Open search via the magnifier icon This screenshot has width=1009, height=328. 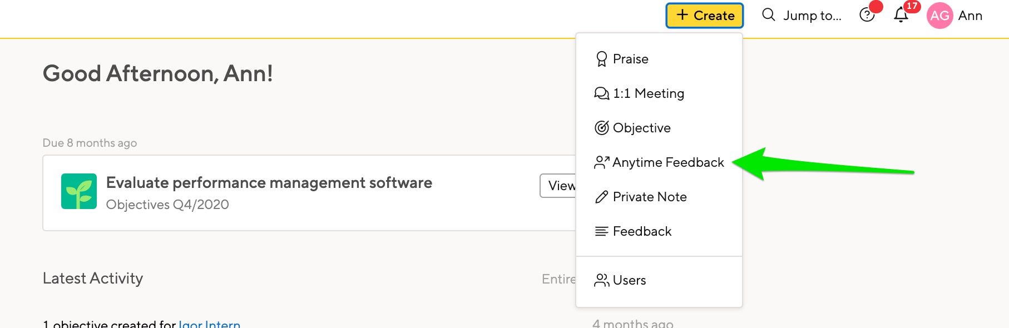768,15
